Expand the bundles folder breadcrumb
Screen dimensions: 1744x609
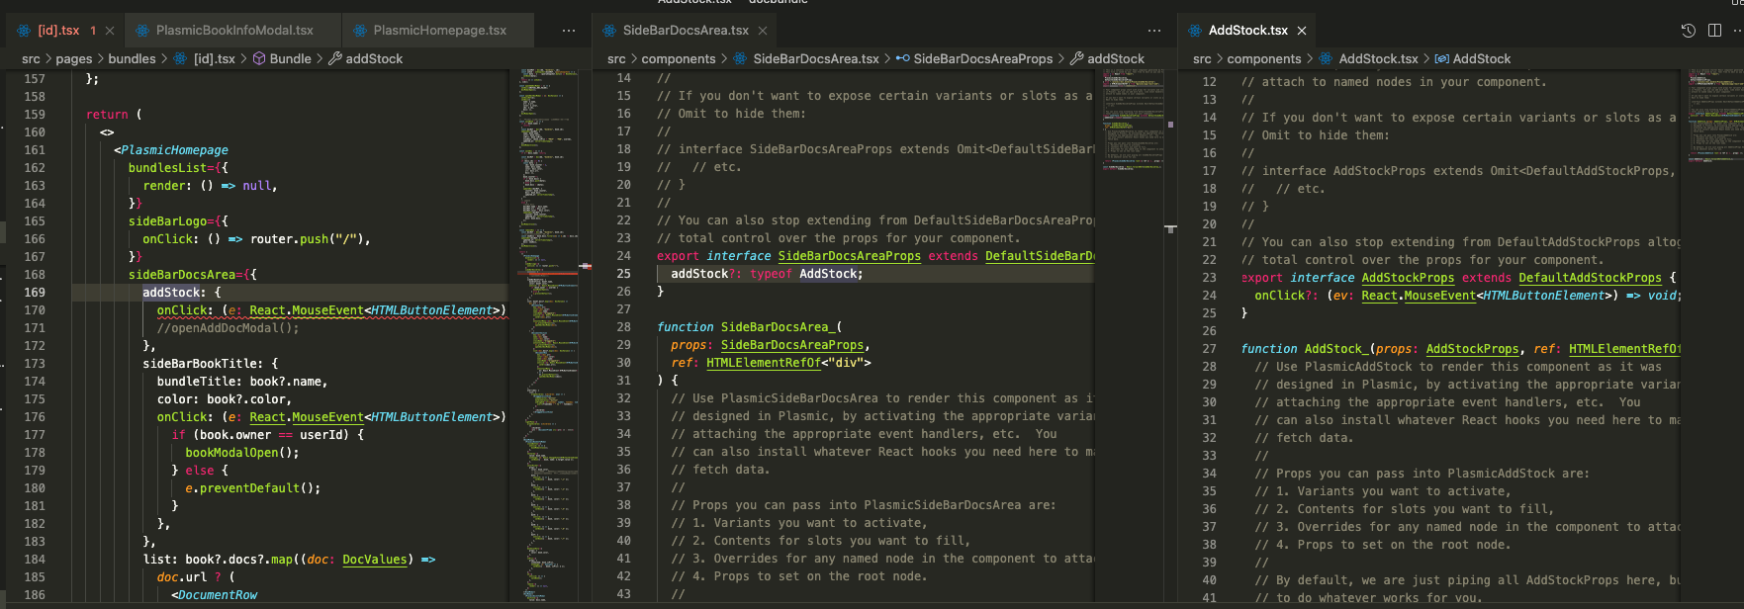pyautogui.click(x=132, y=59)
